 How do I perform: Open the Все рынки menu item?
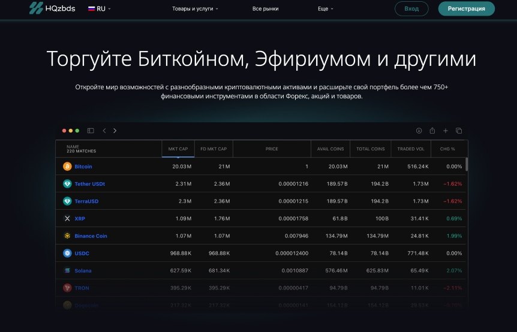[266, 8]
